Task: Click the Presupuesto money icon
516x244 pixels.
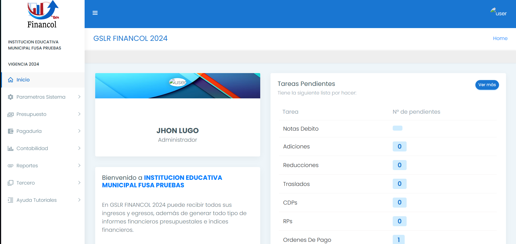Action: click(x=11, y=114)
